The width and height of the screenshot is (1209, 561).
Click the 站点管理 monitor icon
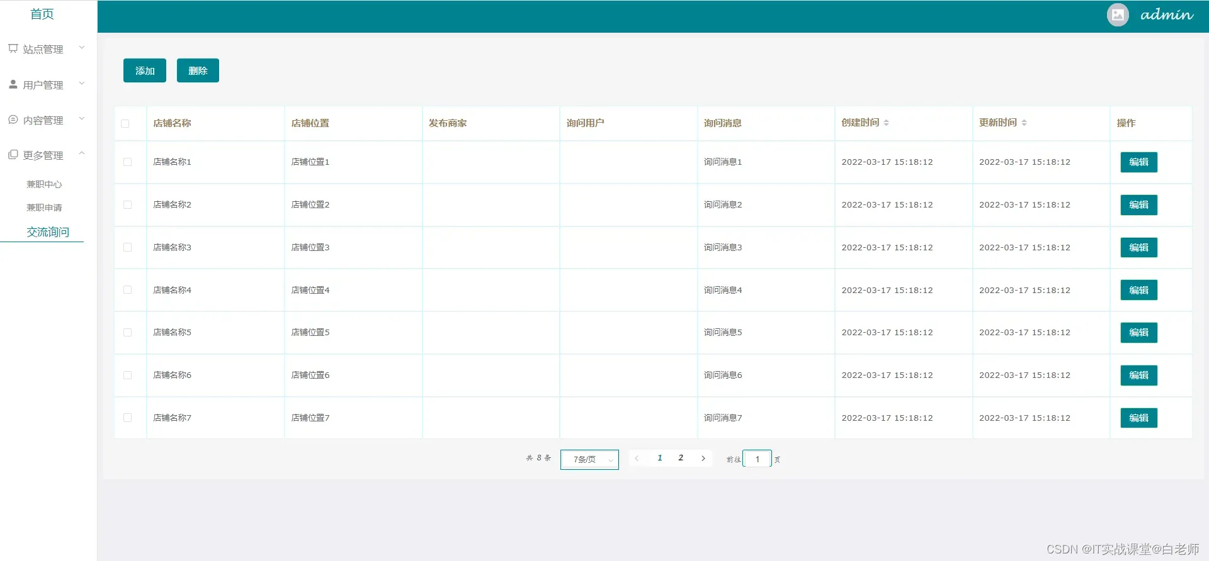pyautogui.click(x=13, y=48)
